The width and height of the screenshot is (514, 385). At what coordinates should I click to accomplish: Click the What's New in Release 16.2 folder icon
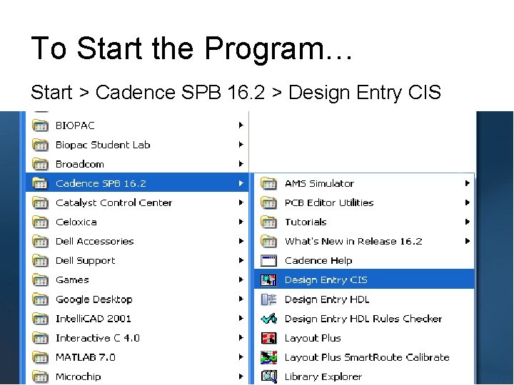tap(268, 241)
